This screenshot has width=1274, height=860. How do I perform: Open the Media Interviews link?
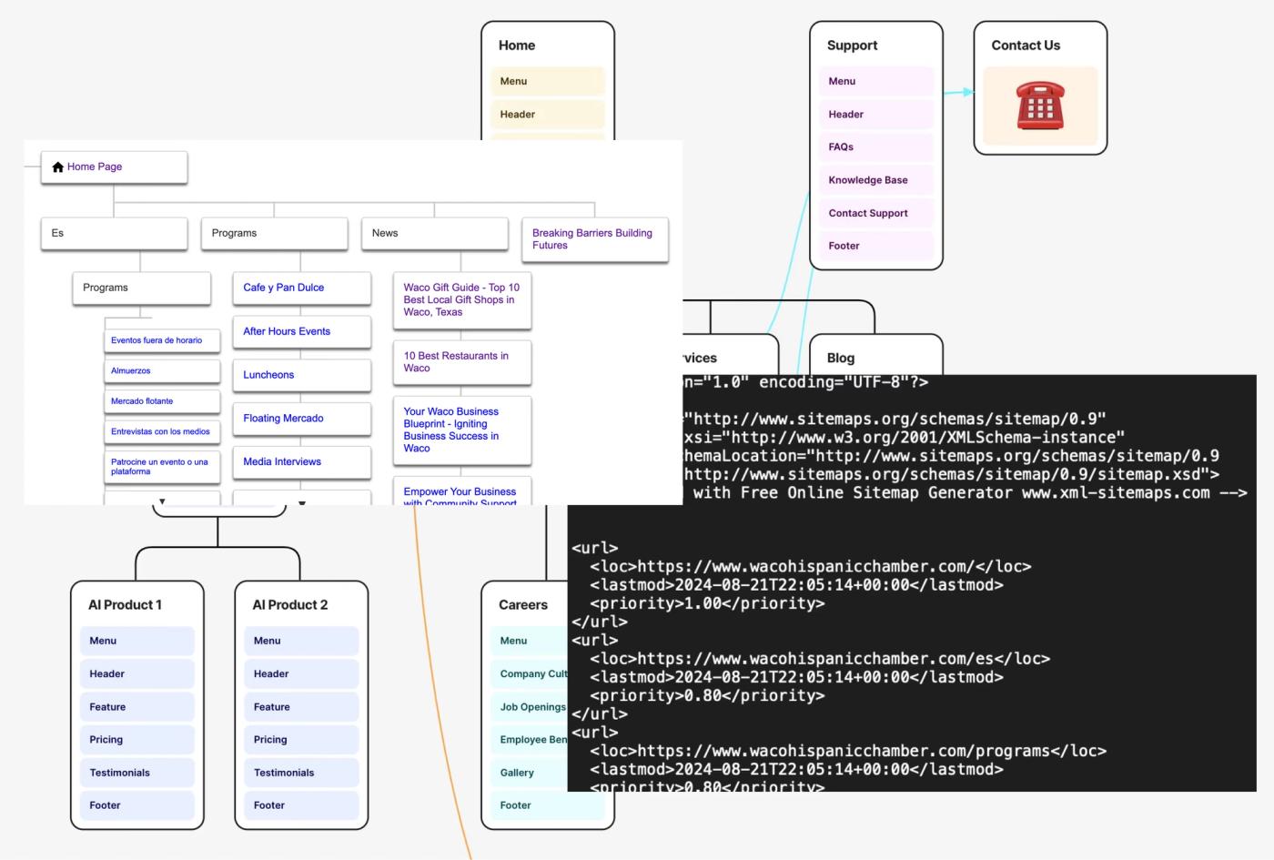(301, 462)
